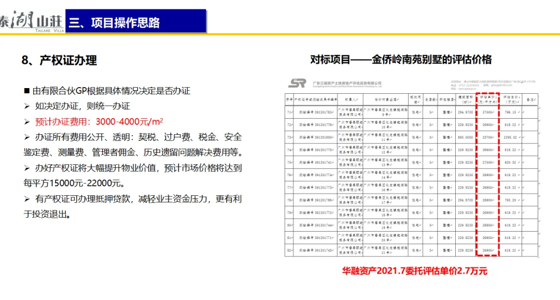Click the total price 2295.02
The image size is (560, 300).
[510, 137]
